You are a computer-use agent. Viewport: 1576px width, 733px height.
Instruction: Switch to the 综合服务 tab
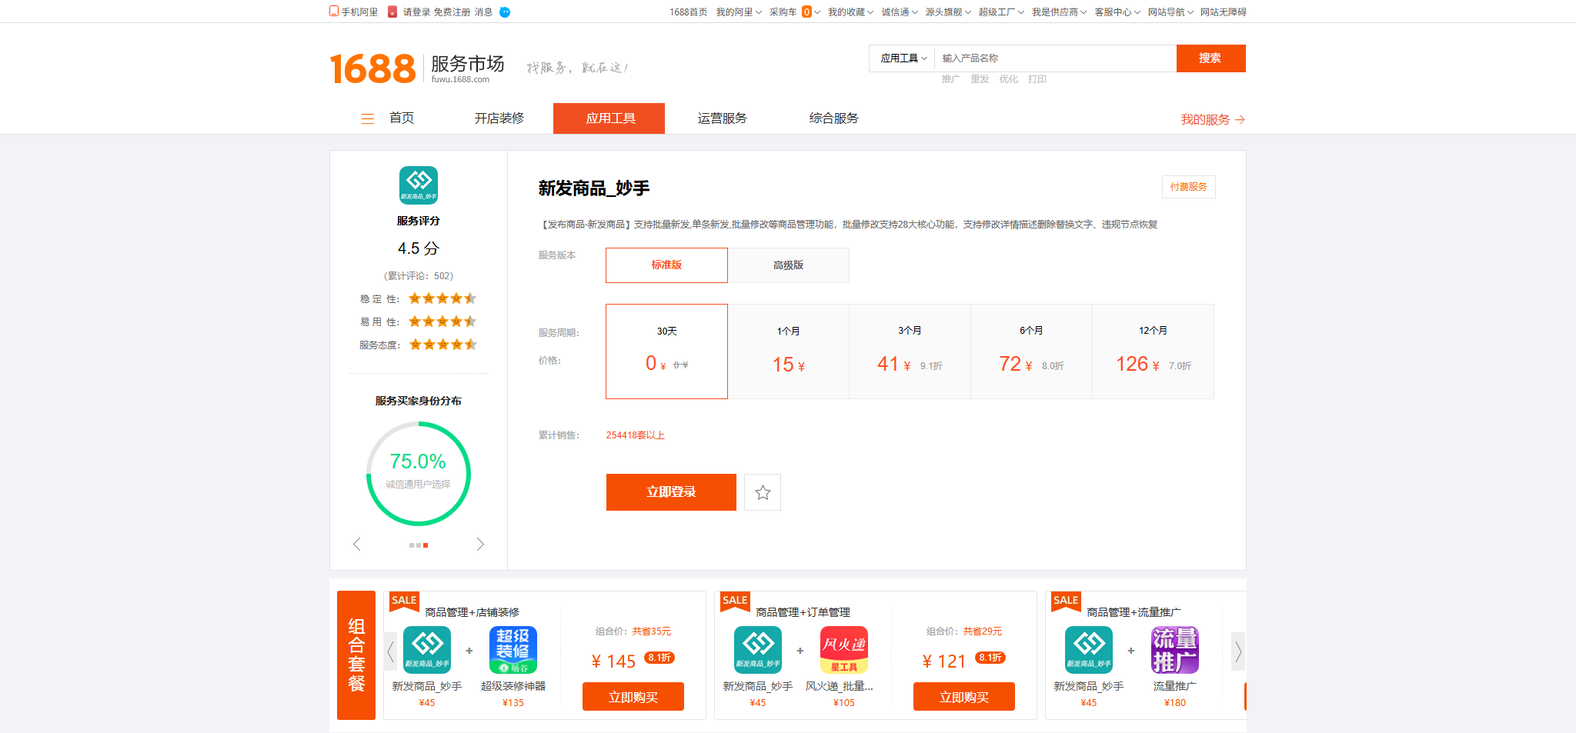[833, 118]
